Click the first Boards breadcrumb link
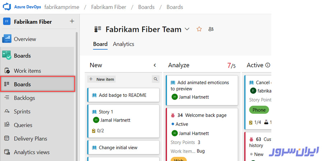The width and height of the screenshot is (323, 161). tap(146, 7)
